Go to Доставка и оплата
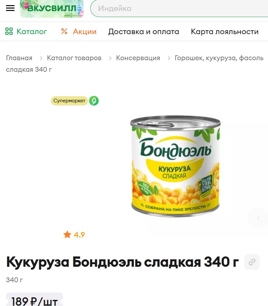 [144, 32]
